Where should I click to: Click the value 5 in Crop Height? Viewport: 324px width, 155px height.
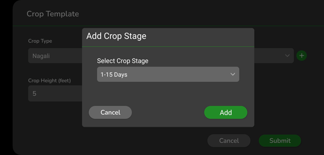[x=34, y=94]
